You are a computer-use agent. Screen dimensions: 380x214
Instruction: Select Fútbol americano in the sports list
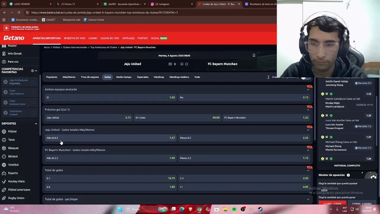pyautogui.click(x=19, y=190)
